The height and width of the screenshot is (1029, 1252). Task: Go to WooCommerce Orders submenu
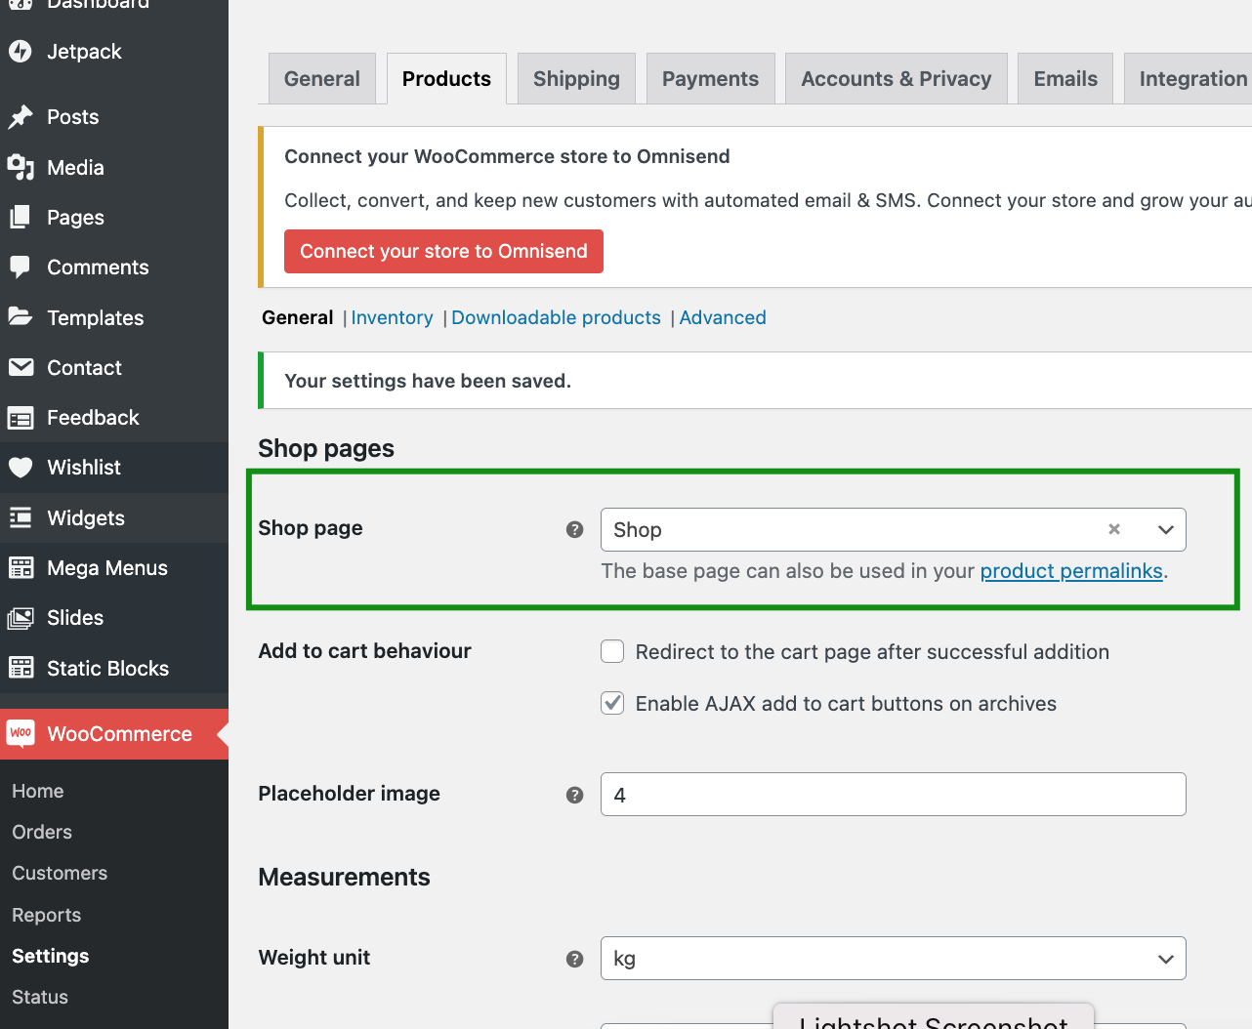click(42, 832)
